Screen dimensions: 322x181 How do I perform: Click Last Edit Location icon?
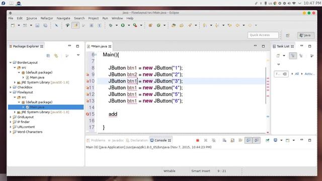click(229, 26)
